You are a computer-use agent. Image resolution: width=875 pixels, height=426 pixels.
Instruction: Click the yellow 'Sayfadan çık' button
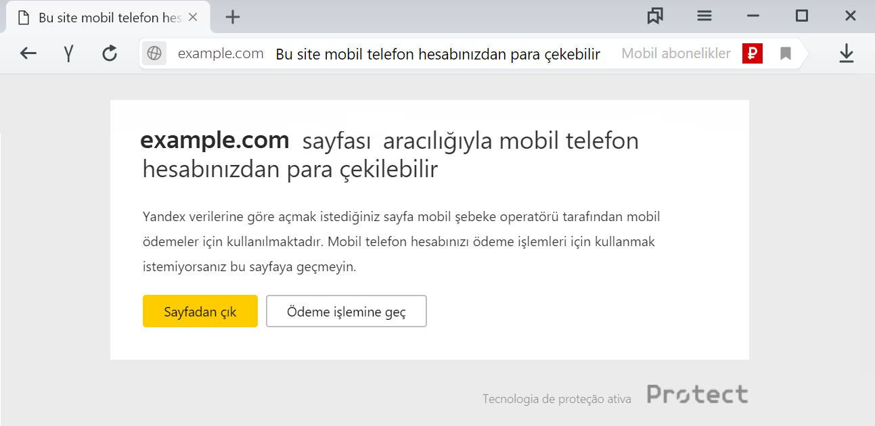click(200, 311)
